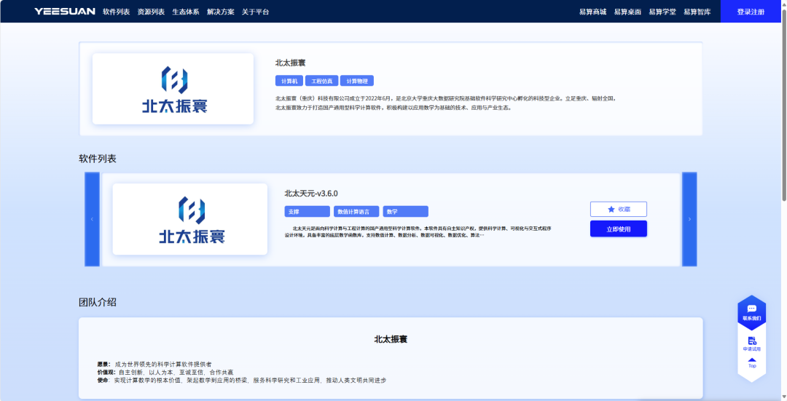Open the 软件列表 menu
The image size is (787, 401).
click(x=116, y=12)
